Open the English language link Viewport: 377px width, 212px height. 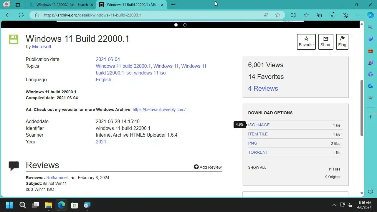(103, 79)
